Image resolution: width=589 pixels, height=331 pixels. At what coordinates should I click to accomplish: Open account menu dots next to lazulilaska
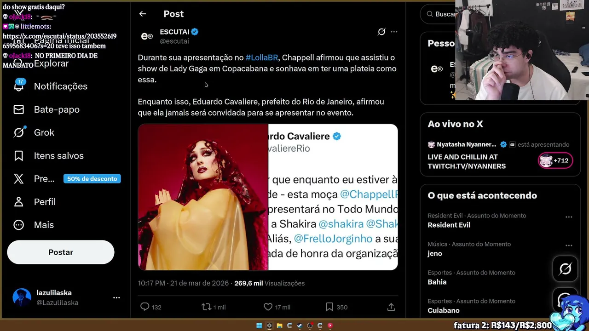click(x=116, y=298)
